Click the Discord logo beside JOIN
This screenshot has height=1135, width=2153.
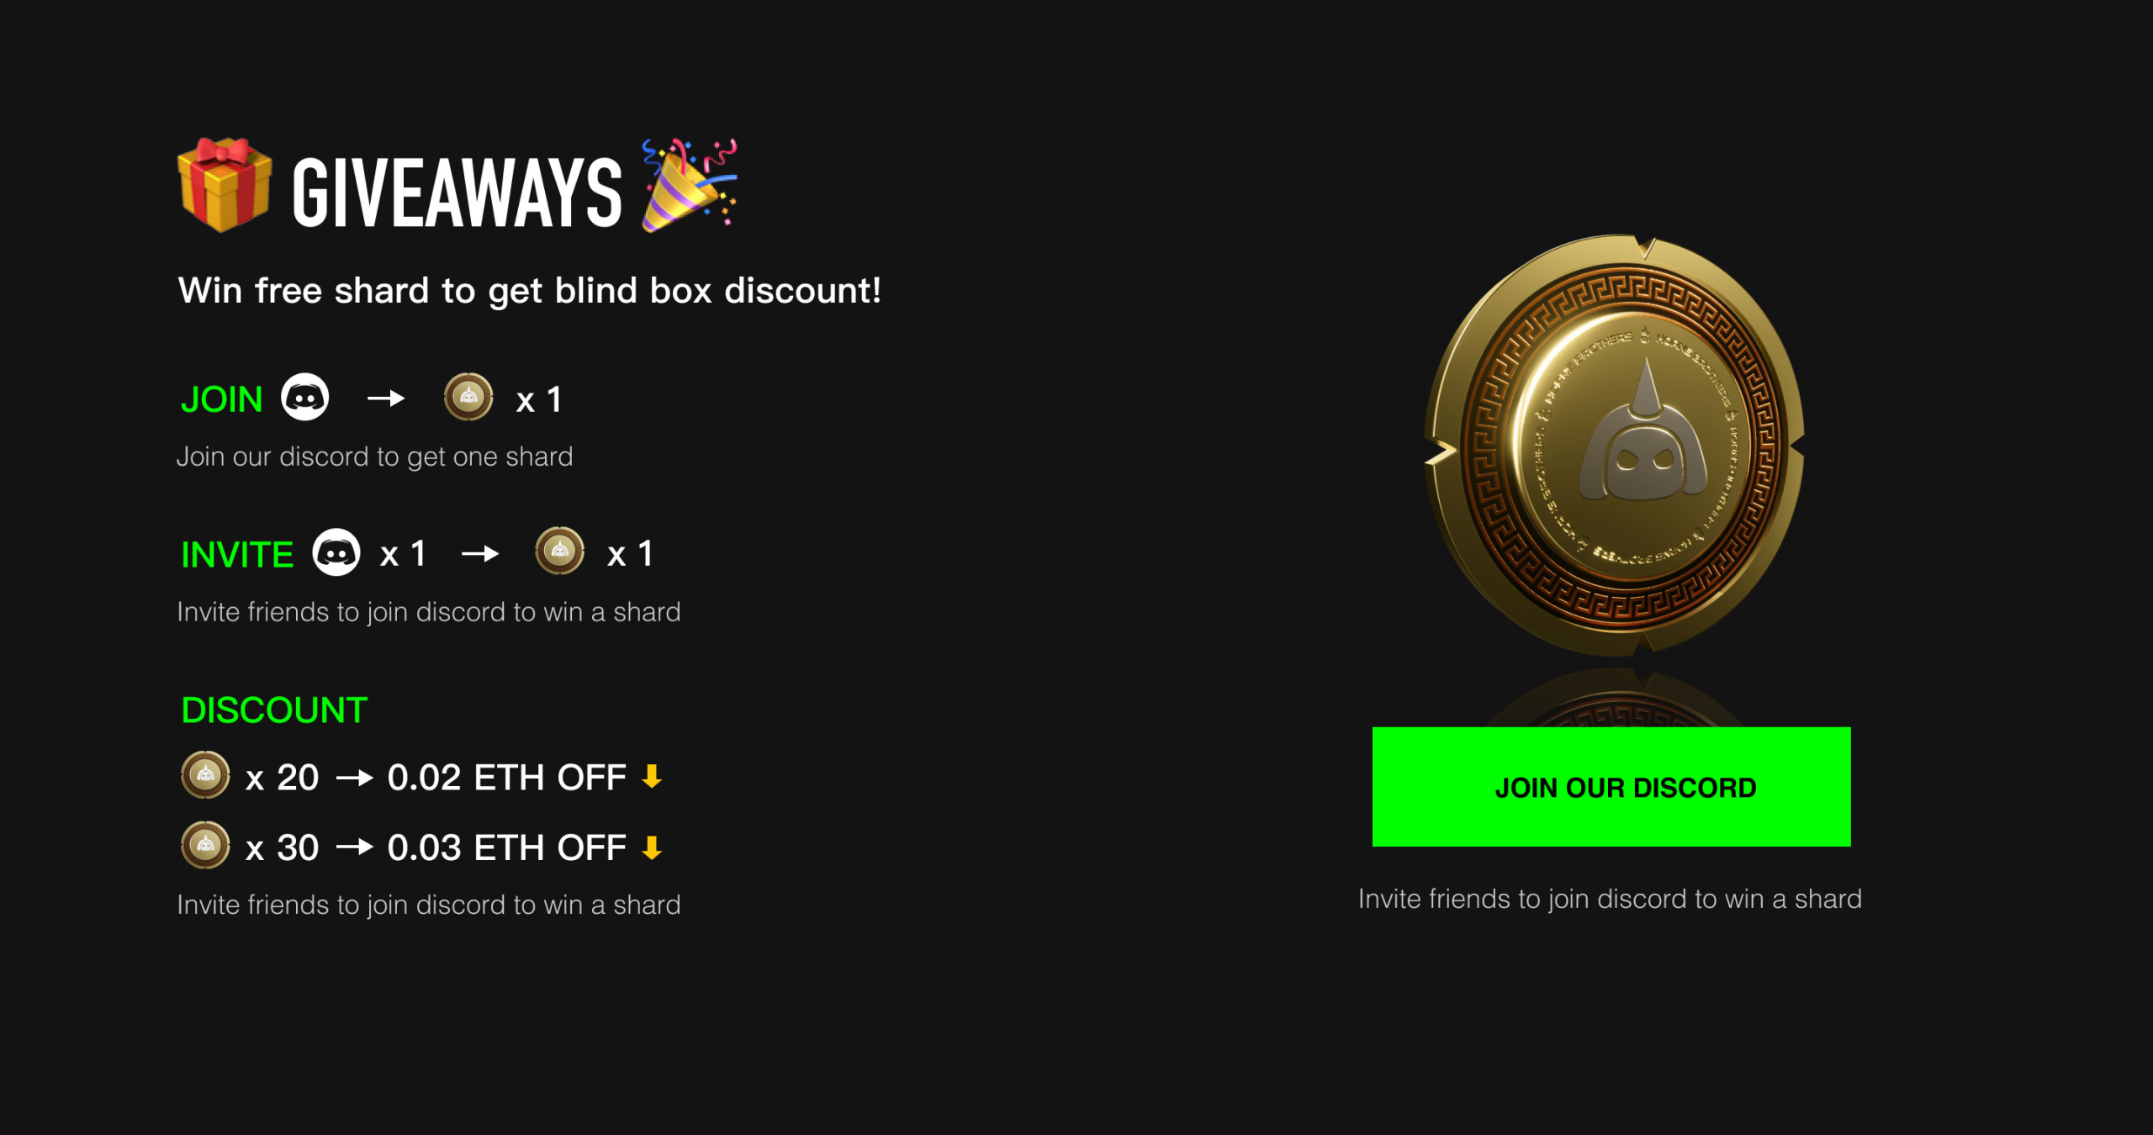point(304,397)
